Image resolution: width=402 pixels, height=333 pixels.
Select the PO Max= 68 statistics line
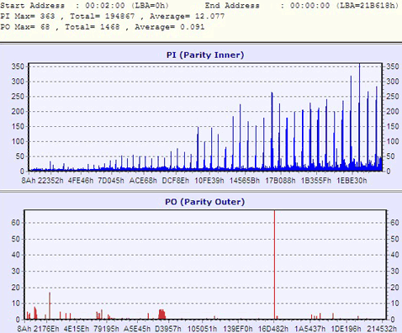pos(103,27)
